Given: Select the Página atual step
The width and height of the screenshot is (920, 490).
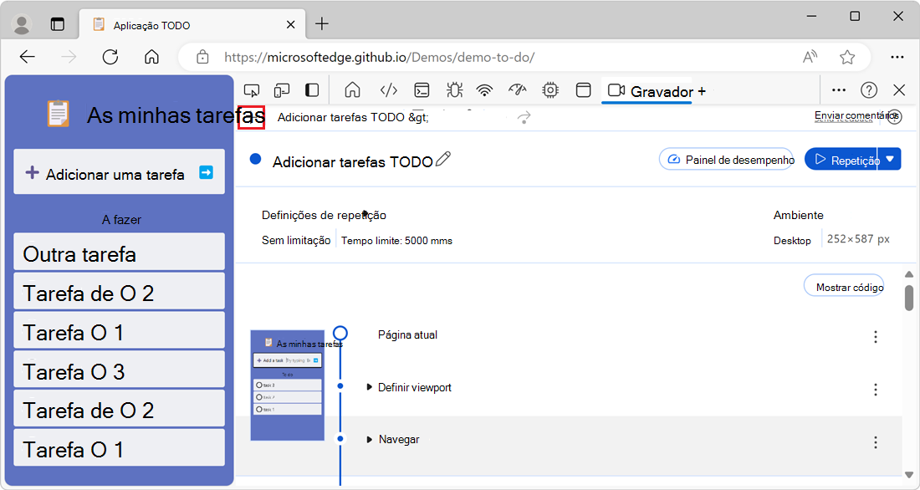Looking at the screenshot, I should pyautogui.click(x=408, y=335).
